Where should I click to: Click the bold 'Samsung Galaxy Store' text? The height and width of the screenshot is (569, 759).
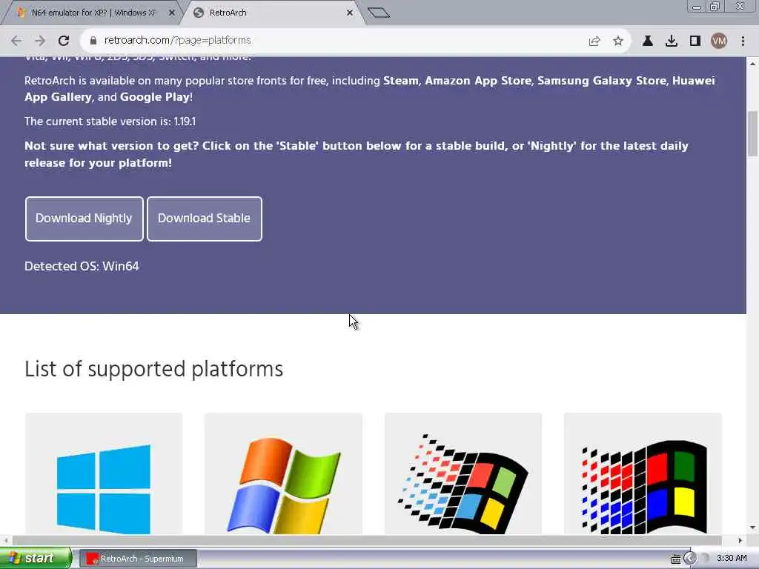(x=602, y=81)
